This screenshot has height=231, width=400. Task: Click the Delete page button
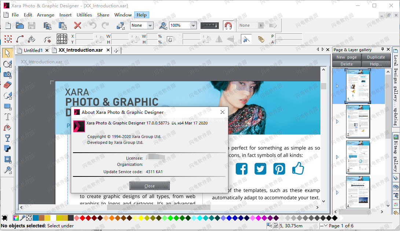[347, 64]
